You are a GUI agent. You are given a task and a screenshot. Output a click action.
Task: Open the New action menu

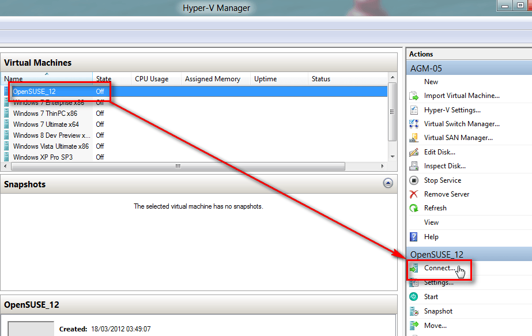click(431, 82)
